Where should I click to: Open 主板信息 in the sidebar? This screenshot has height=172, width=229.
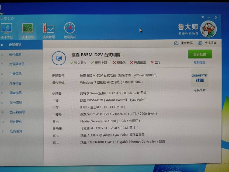pyautogui.click(x=15, y=74)
